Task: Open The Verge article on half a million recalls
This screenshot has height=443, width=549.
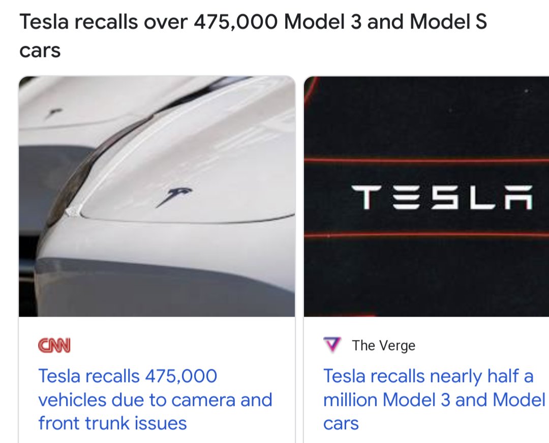Action: click(x=434, y=399)
